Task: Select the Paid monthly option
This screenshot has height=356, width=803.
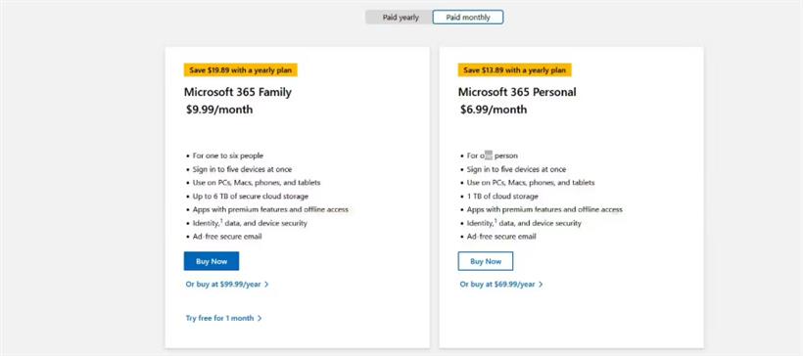Action: coord(468,18)
